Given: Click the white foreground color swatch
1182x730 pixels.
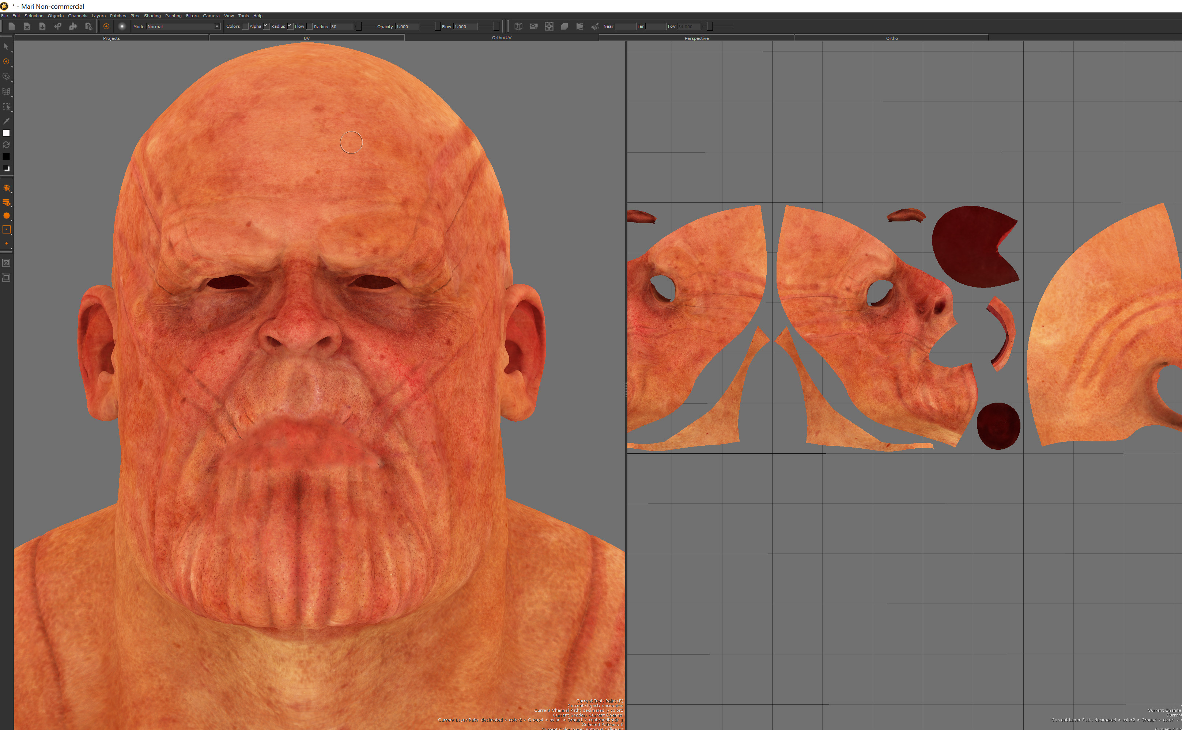Looking at the screenshot, I should (x=6, y=133).
